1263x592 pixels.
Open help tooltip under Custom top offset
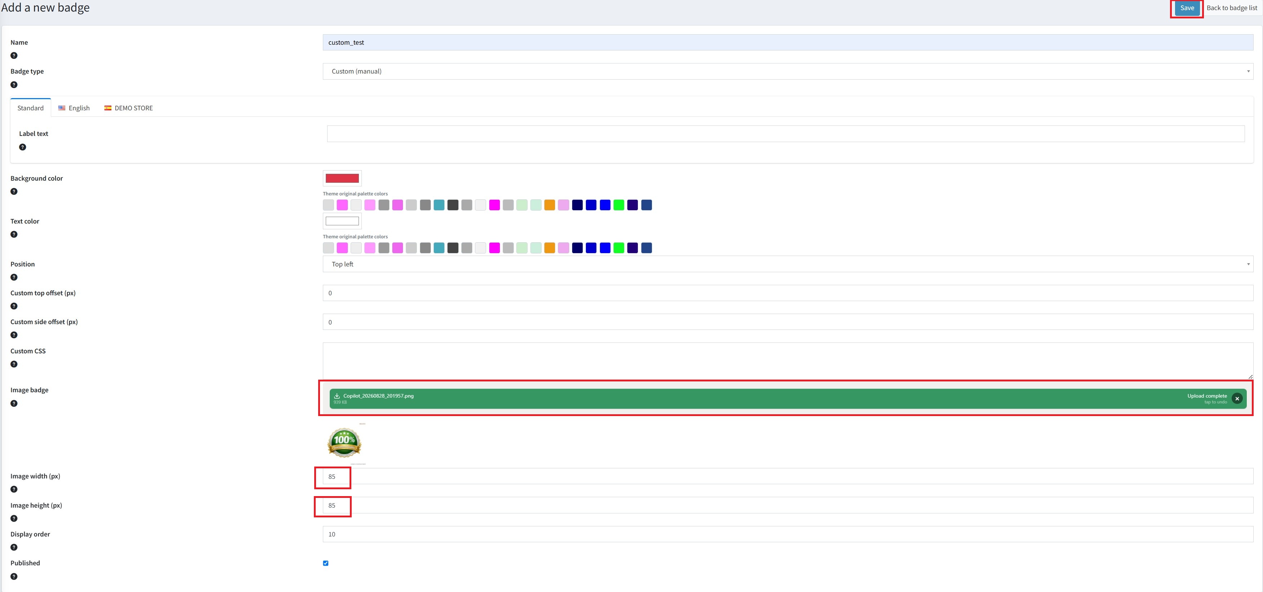[x=14, y=306]
